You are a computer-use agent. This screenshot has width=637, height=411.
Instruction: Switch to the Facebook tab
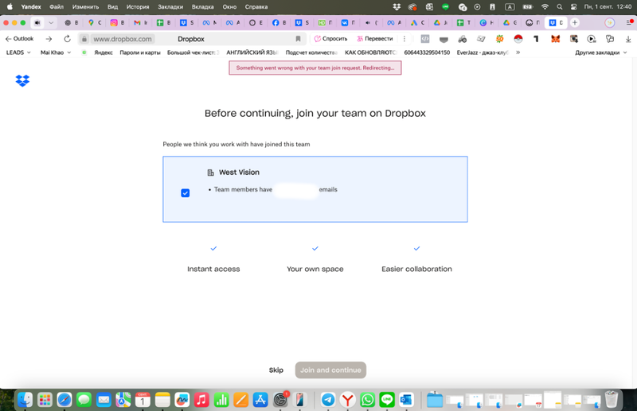(279, 23)
